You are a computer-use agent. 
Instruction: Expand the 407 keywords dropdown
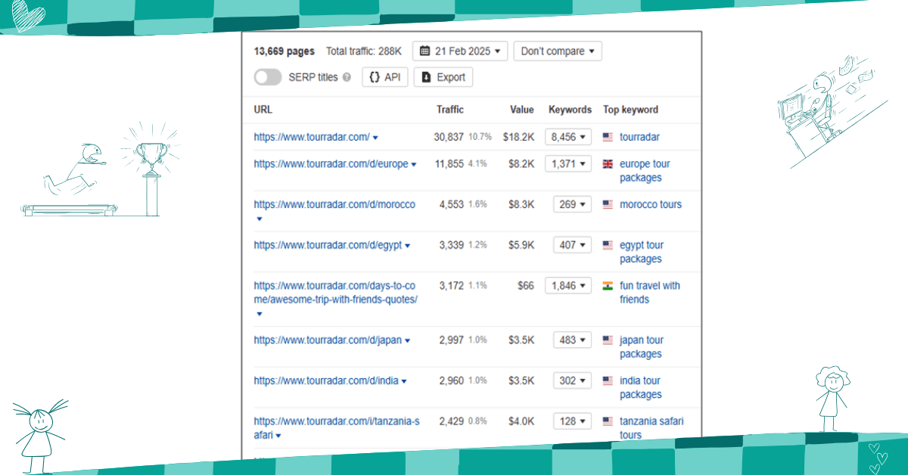572,246
